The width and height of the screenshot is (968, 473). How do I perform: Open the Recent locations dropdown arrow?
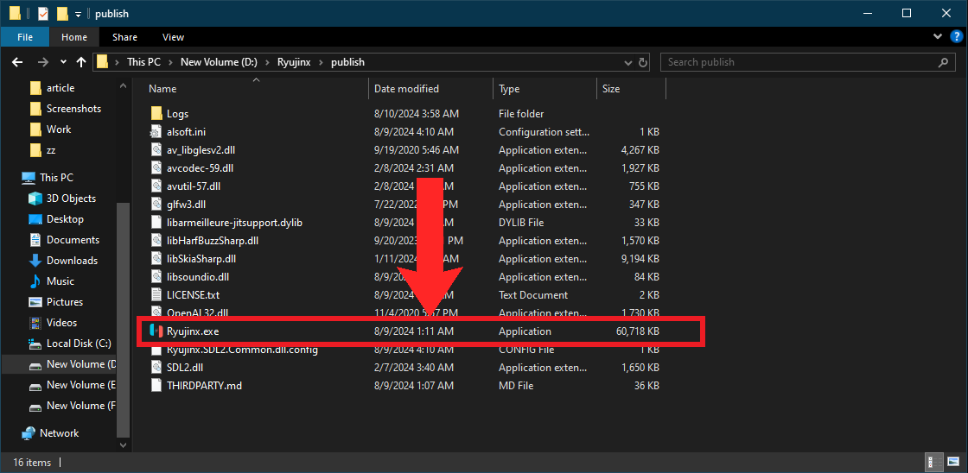(x=63, y=62)
